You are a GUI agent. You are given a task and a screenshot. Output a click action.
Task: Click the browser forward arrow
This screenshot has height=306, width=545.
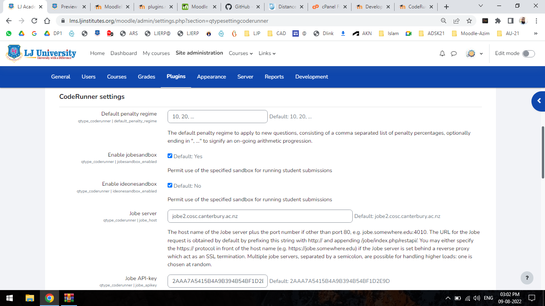tap(22, 21)
